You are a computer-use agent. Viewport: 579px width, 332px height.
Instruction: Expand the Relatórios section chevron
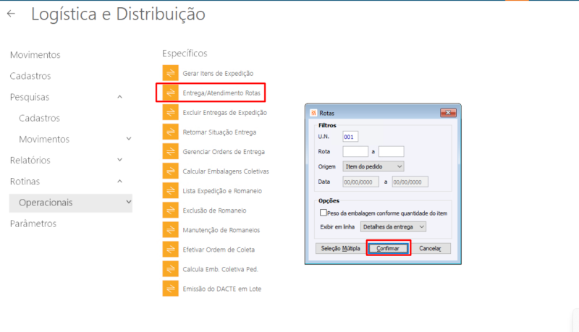coord(119,160)
